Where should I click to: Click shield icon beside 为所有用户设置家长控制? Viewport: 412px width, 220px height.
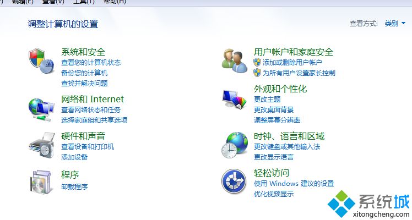click(x=257, y=73)
